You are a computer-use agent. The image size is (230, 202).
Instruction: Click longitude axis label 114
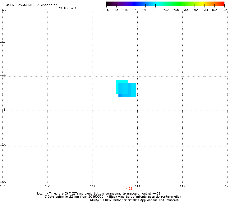pyautogui.click(x=138, y=186)
